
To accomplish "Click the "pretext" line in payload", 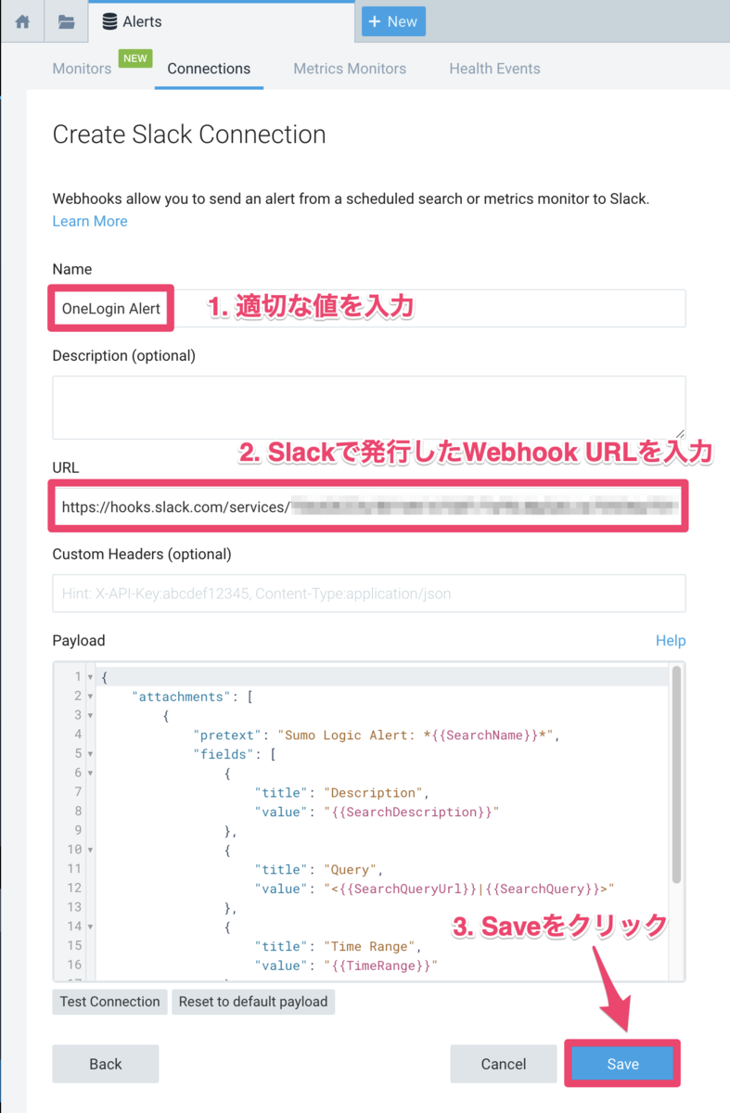I will click(x=376, y=735).
